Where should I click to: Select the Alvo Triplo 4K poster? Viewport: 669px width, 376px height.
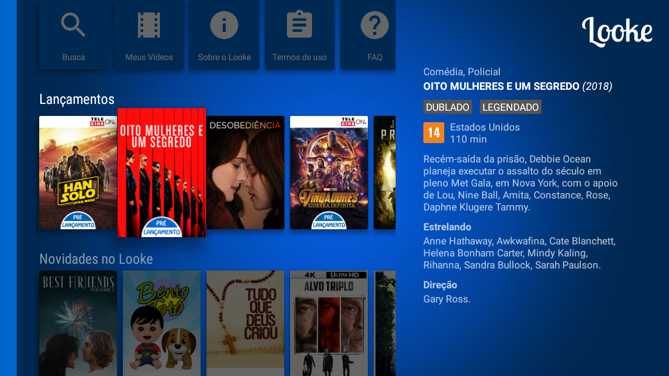click(x=329, y=323)
